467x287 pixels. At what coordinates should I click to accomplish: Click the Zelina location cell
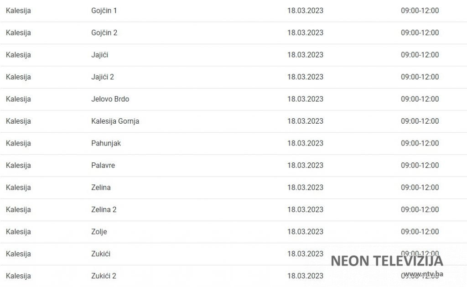101,188
